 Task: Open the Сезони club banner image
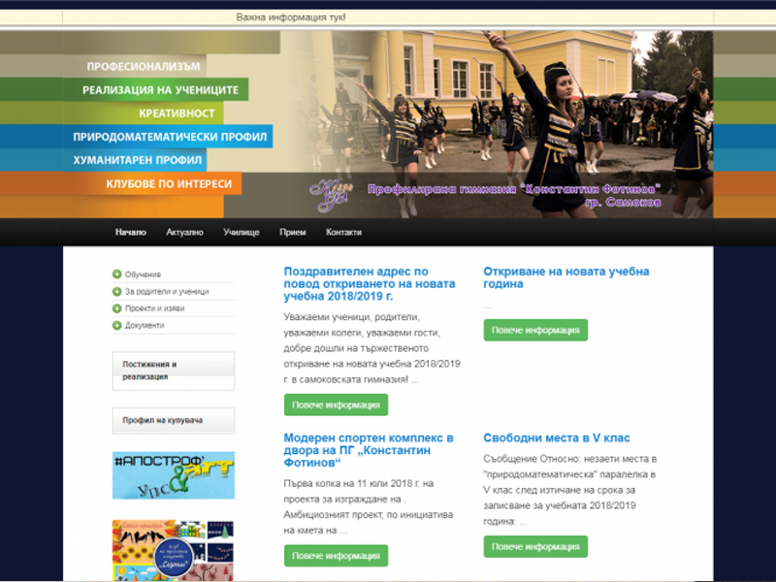(173, 550)
